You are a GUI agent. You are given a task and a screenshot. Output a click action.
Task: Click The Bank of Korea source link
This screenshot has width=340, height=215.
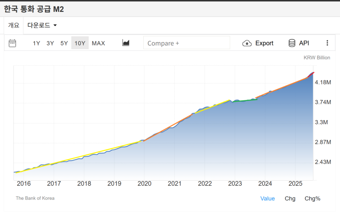(35, 198)
